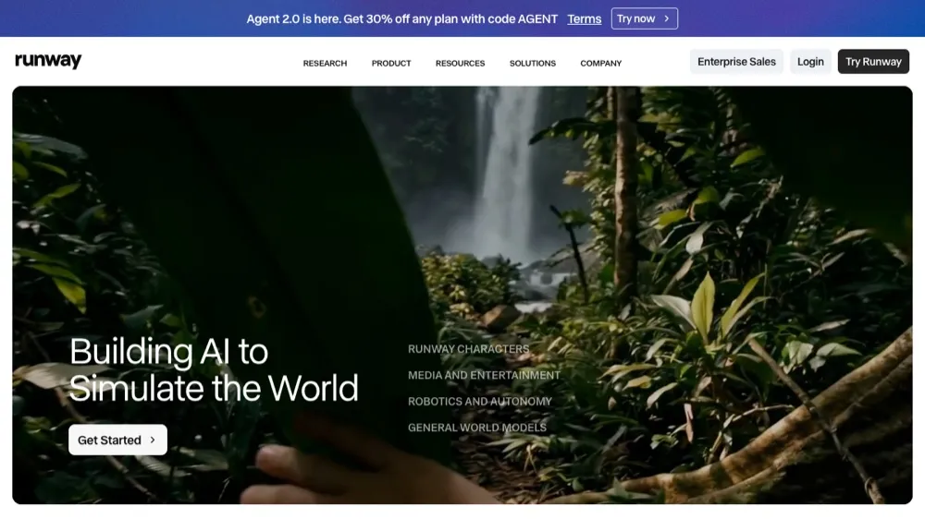925x519 pixels.
Task: Expand the Resources navigation menu
Action: pyautogui.click(x=460, y=63)
